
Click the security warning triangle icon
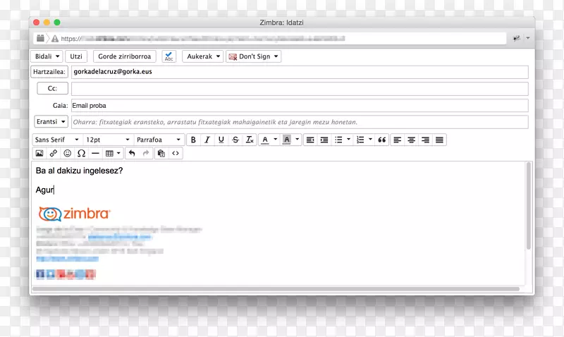pyautogui.click(x=55, y=39)
